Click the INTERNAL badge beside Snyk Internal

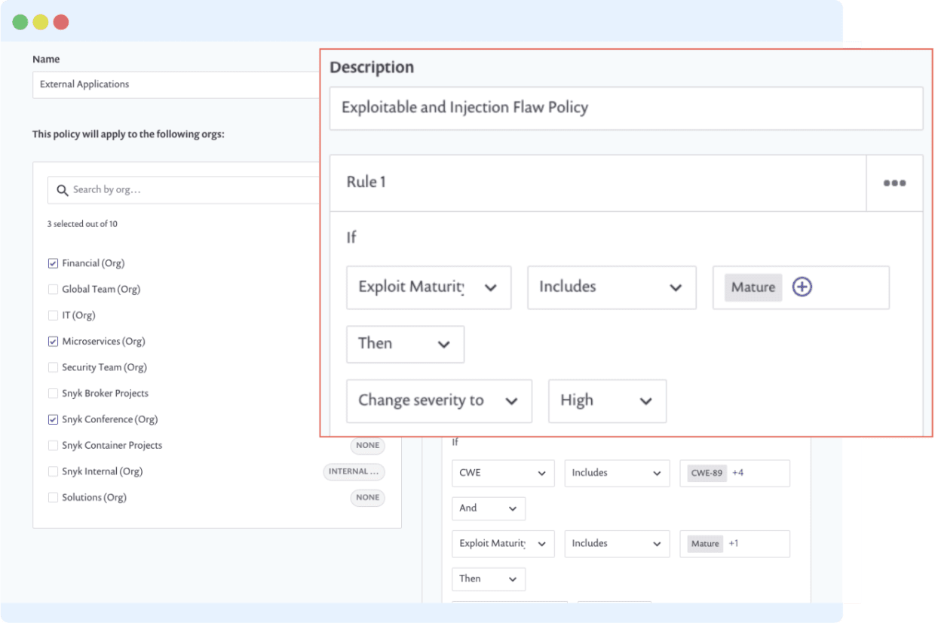coord(354,471)
